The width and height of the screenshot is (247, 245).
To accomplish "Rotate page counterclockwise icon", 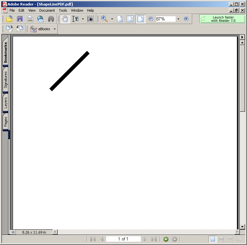I will click(20, 29).
